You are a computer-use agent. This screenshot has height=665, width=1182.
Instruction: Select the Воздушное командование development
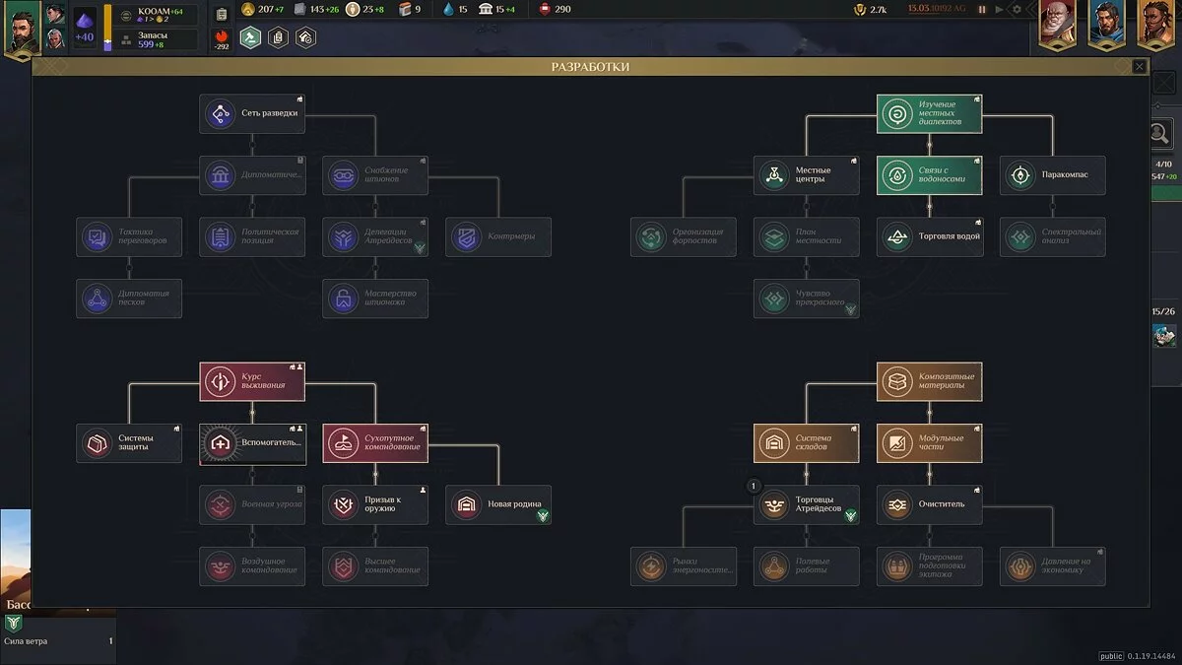pyautogui.click(x=252, y=566)
